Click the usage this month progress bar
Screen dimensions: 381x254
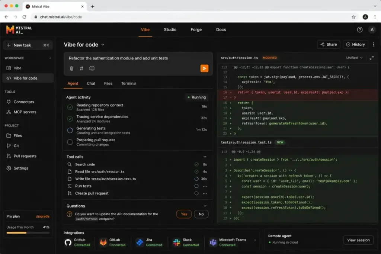(28, 233)
